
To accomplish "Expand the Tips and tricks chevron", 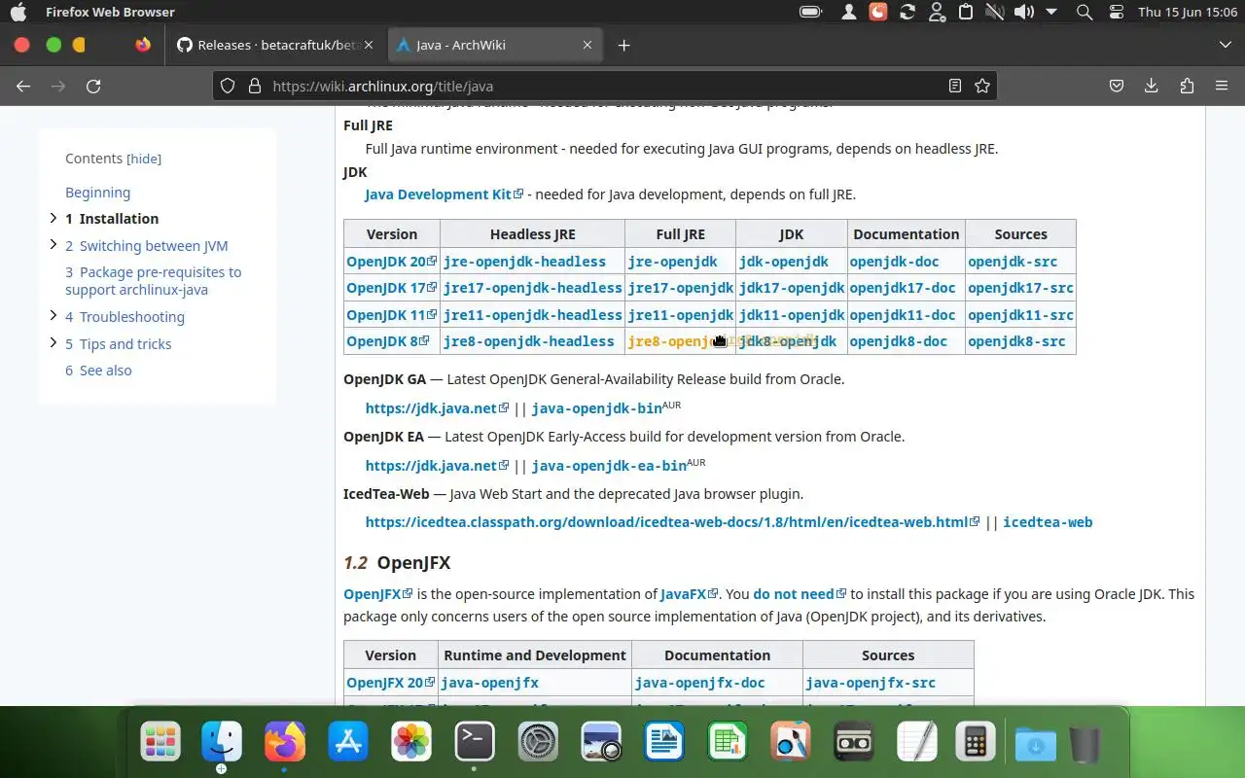I will (53, 343).
